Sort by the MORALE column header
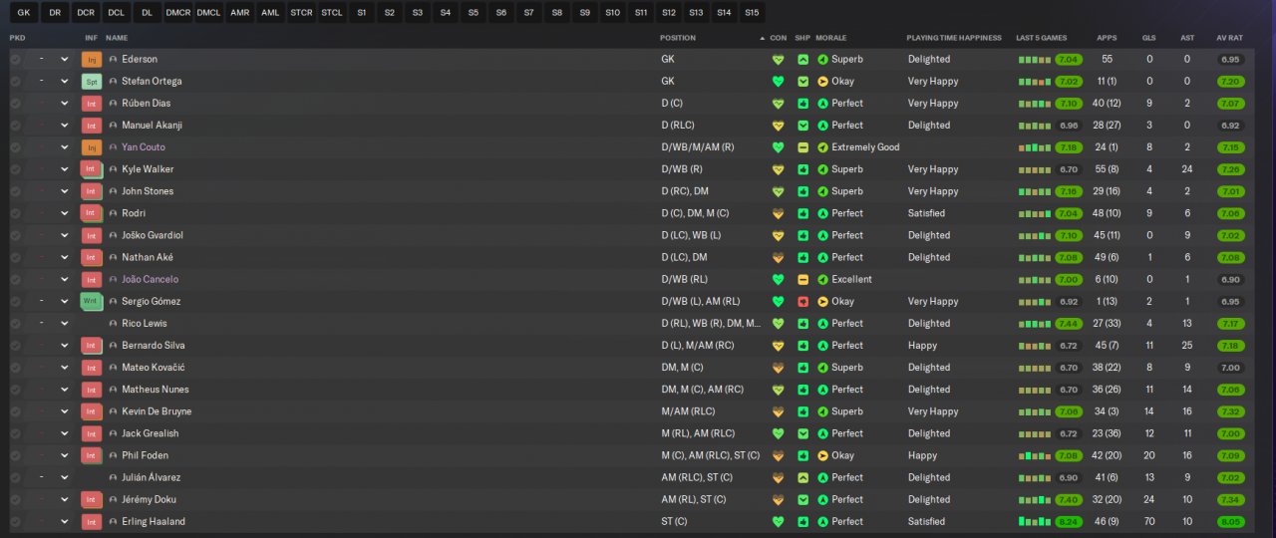Viewport: 1276px width, 538px height. (x=830, y=38)
